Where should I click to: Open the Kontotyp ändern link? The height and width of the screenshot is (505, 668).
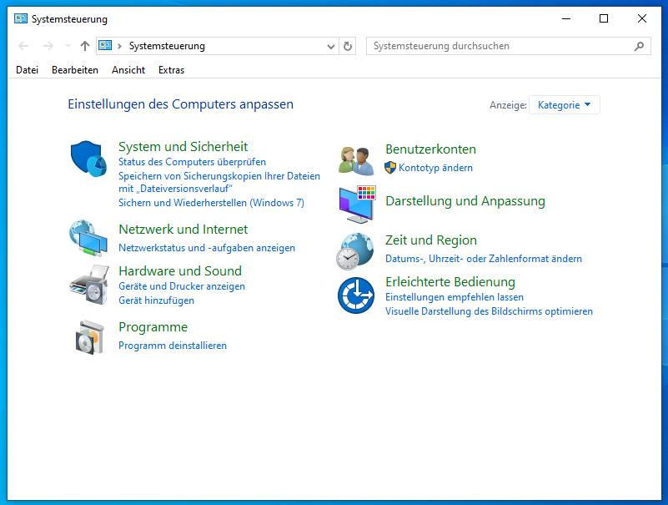pyautogui.click(x=435, y=168)
